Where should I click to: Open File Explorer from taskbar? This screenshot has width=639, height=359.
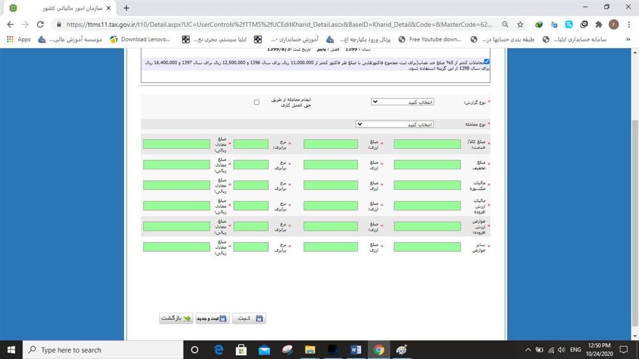click(310, 349)
